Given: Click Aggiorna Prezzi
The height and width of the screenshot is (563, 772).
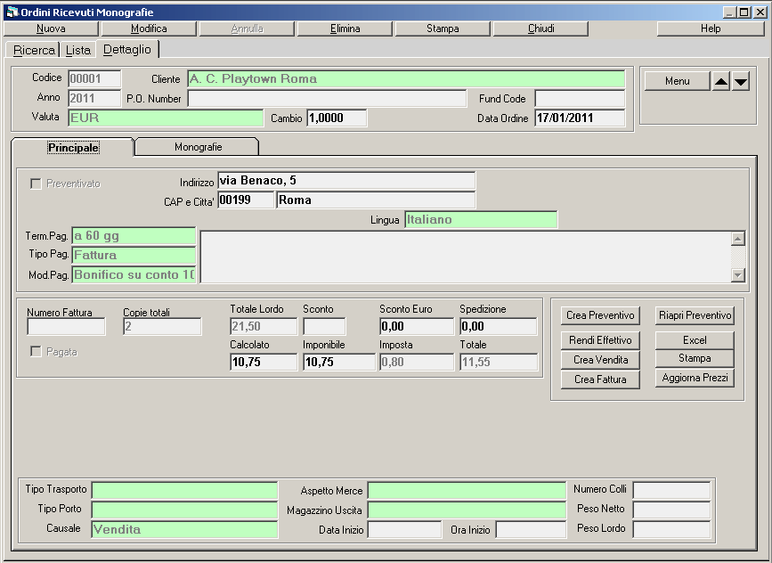Looking at the screenshot, I should [695, 378].
